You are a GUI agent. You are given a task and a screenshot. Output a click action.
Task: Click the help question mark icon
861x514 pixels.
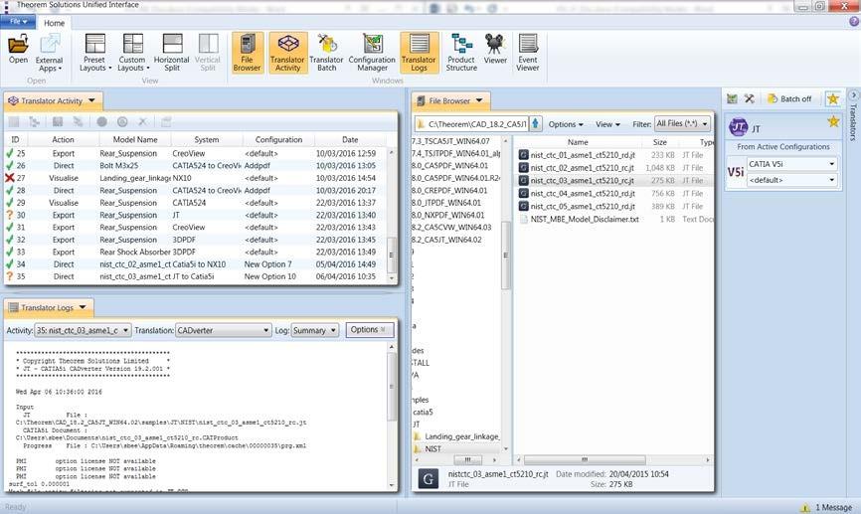[x=854, y=22]
